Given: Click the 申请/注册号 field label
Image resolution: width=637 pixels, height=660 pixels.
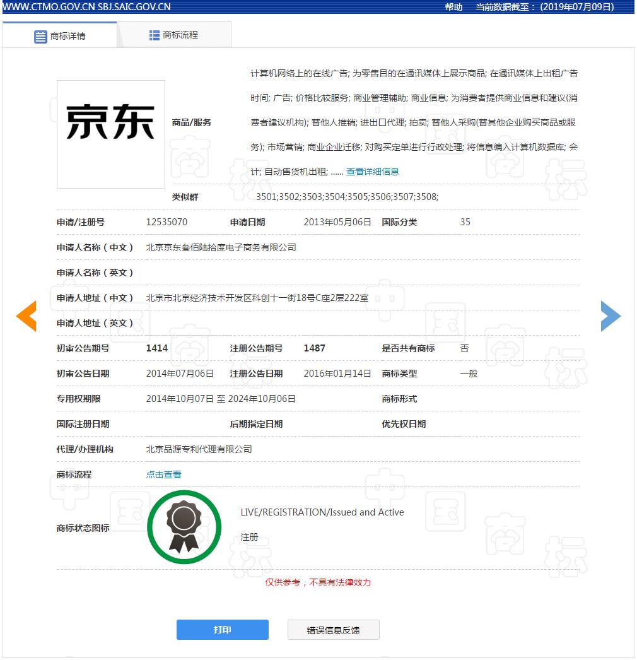Looking at the screenshot, I should (x=81, y=222).
